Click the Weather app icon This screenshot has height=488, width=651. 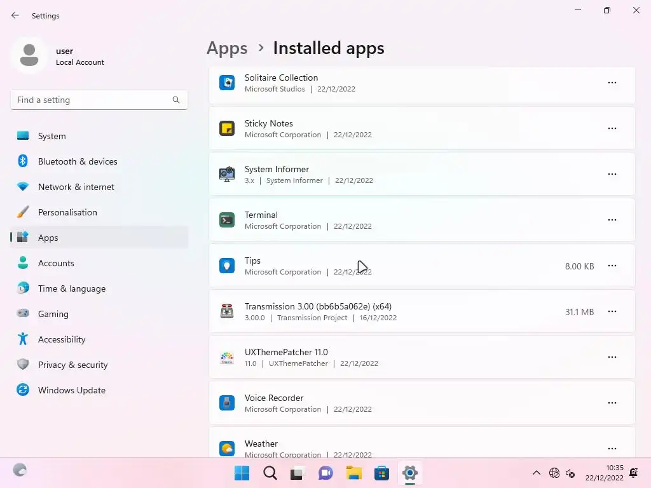pyautogui.click(x=227, y=449)
